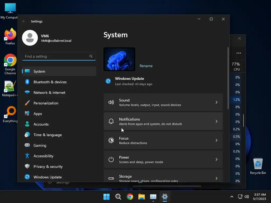Click the Find a setting search box

[59, 56]
